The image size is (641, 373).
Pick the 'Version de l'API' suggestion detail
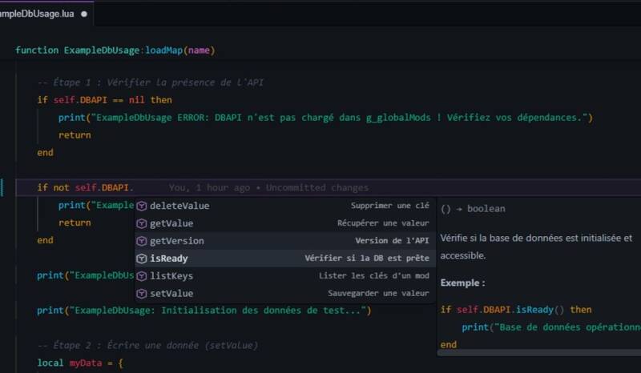point(392,241)
